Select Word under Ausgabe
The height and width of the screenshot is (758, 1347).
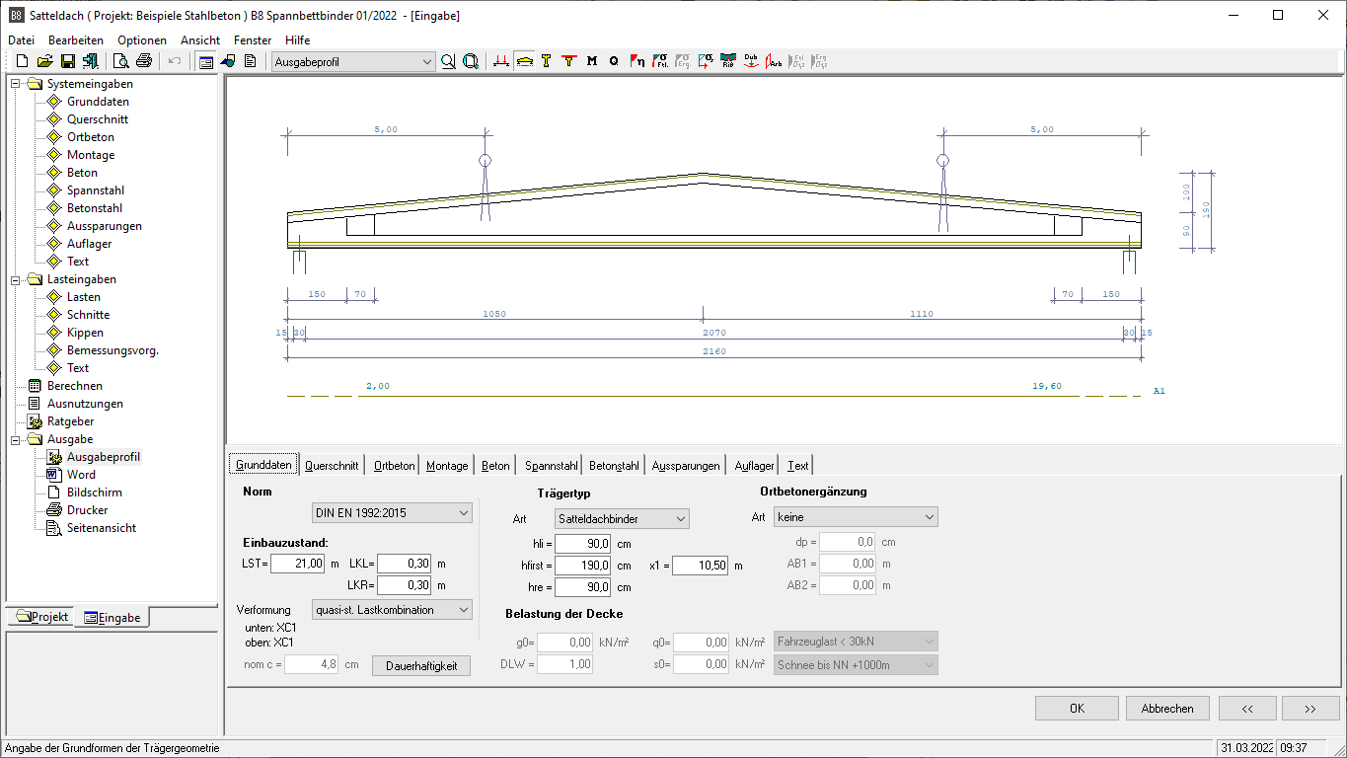click(81, 475)
